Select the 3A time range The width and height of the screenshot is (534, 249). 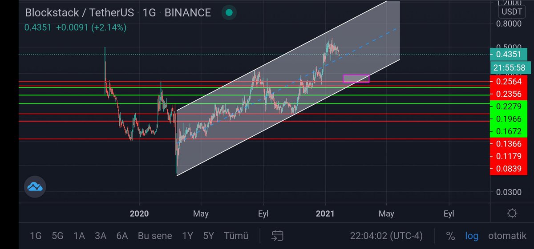point(101,236)
